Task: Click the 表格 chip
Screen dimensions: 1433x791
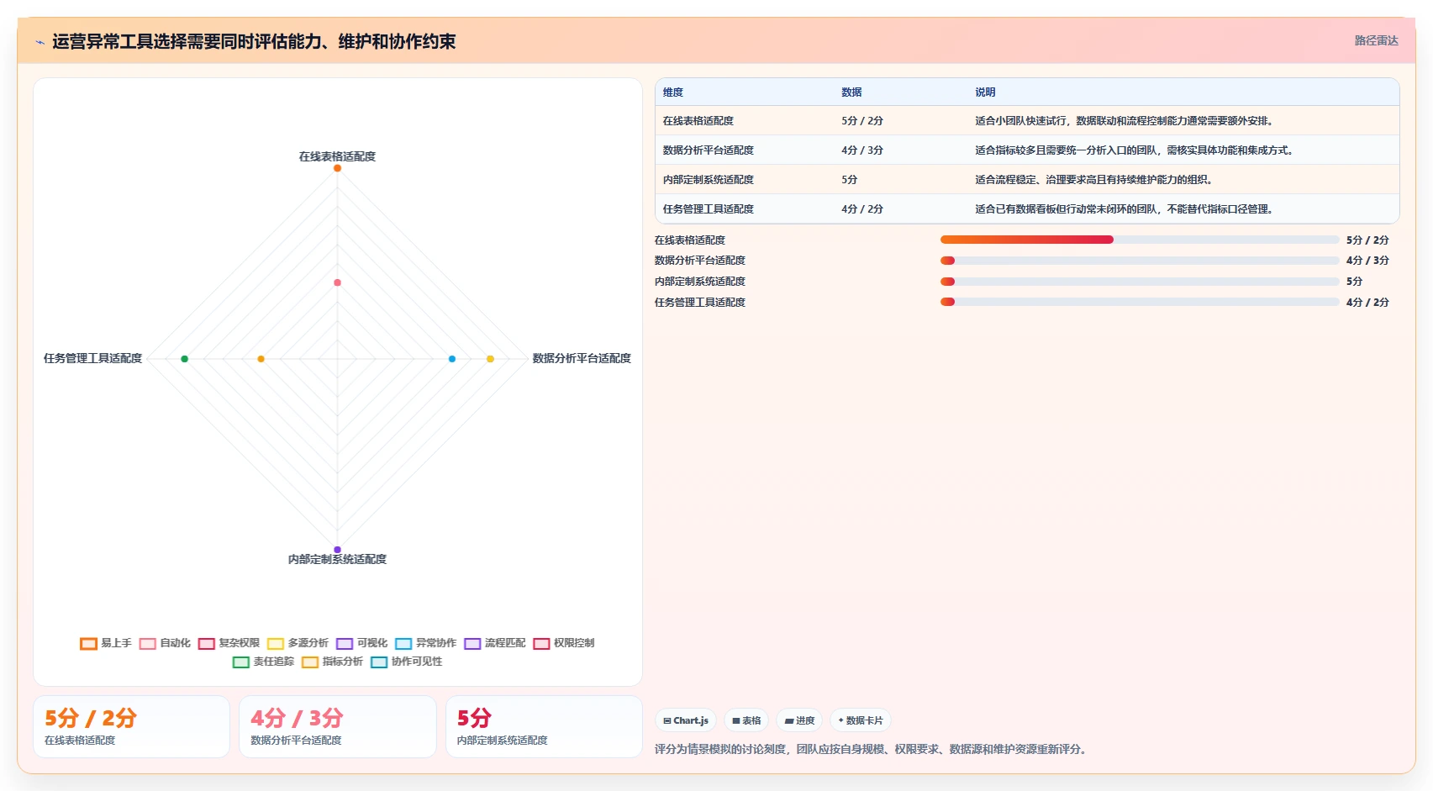Action: click(746, 720)
